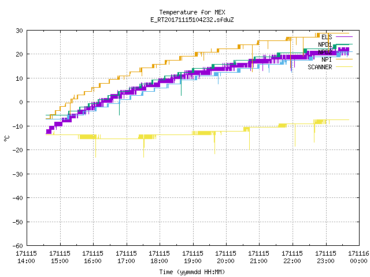Click the x-axis tick '171115 19:00'
Screen dimensions: 370x277
pyautogui.click(x=193, y=257)
